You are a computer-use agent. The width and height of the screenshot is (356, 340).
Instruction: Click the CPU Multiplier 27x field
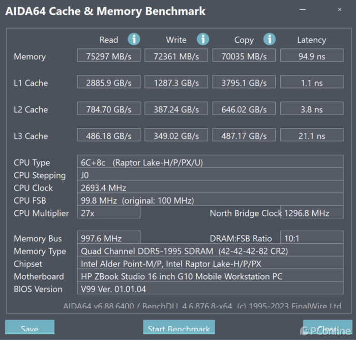(108, 213)
